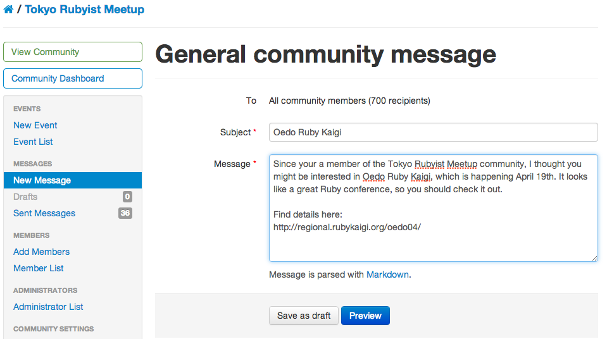Screen dimensions: 607x339
Task: Grab the message textarea resize handle
Action: pos(594,258)
